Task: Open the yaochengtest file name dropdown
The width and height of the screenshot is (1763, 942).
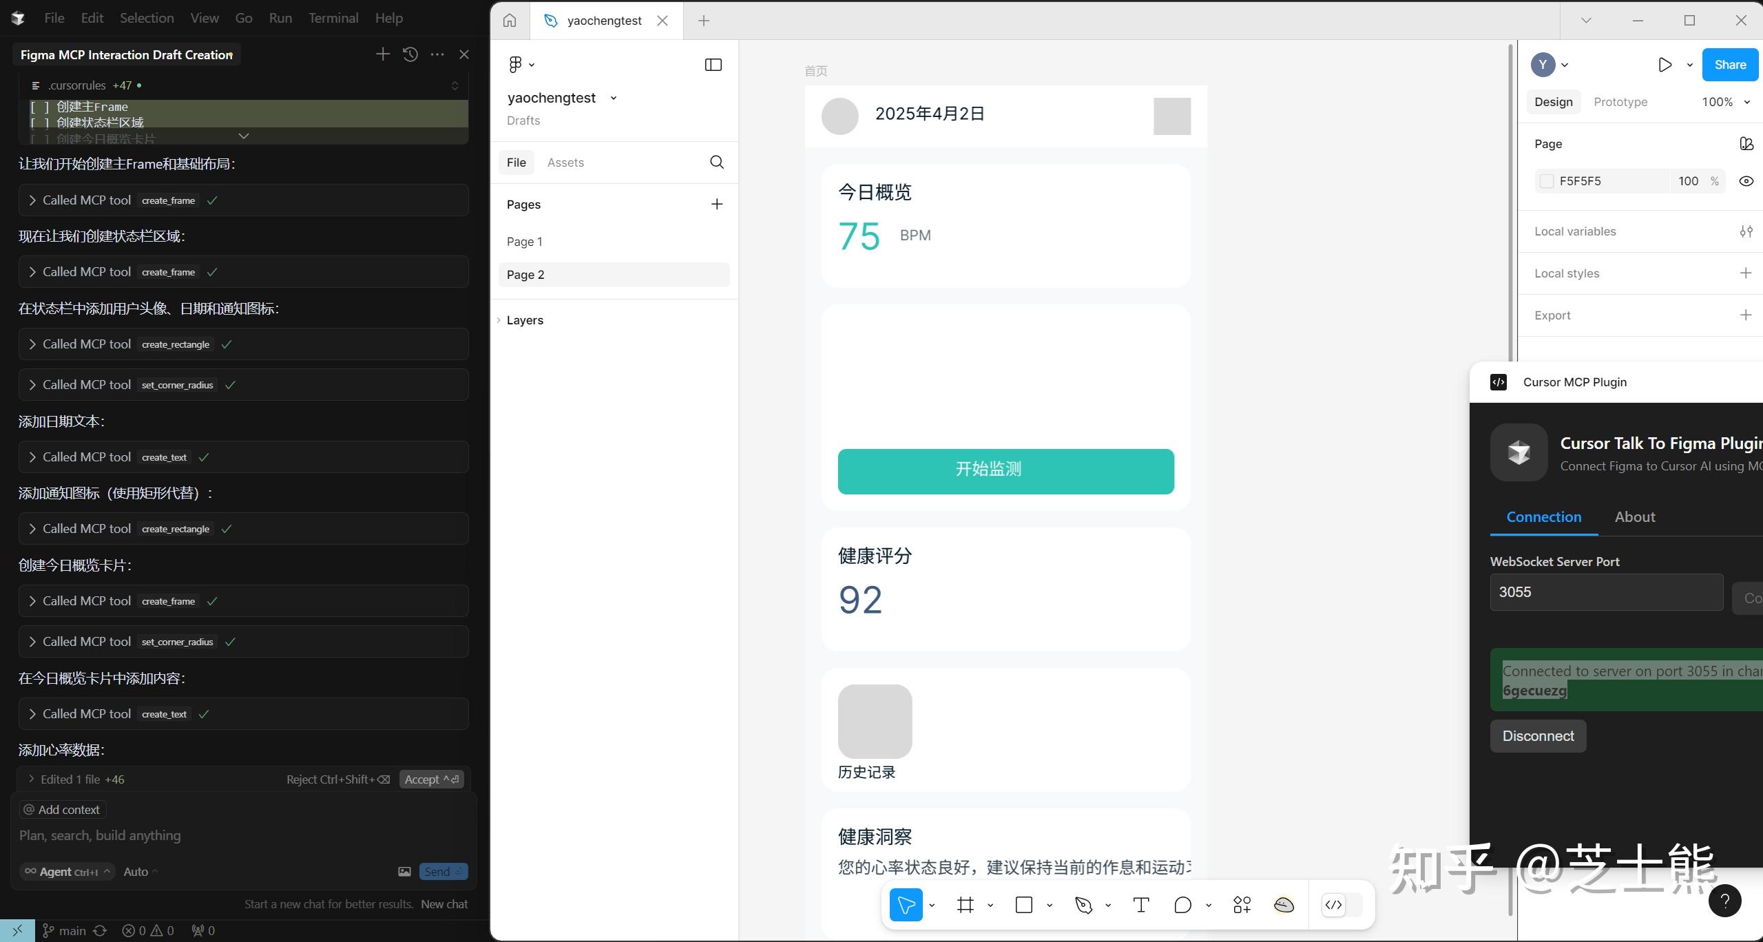Action: pos(613,98)
